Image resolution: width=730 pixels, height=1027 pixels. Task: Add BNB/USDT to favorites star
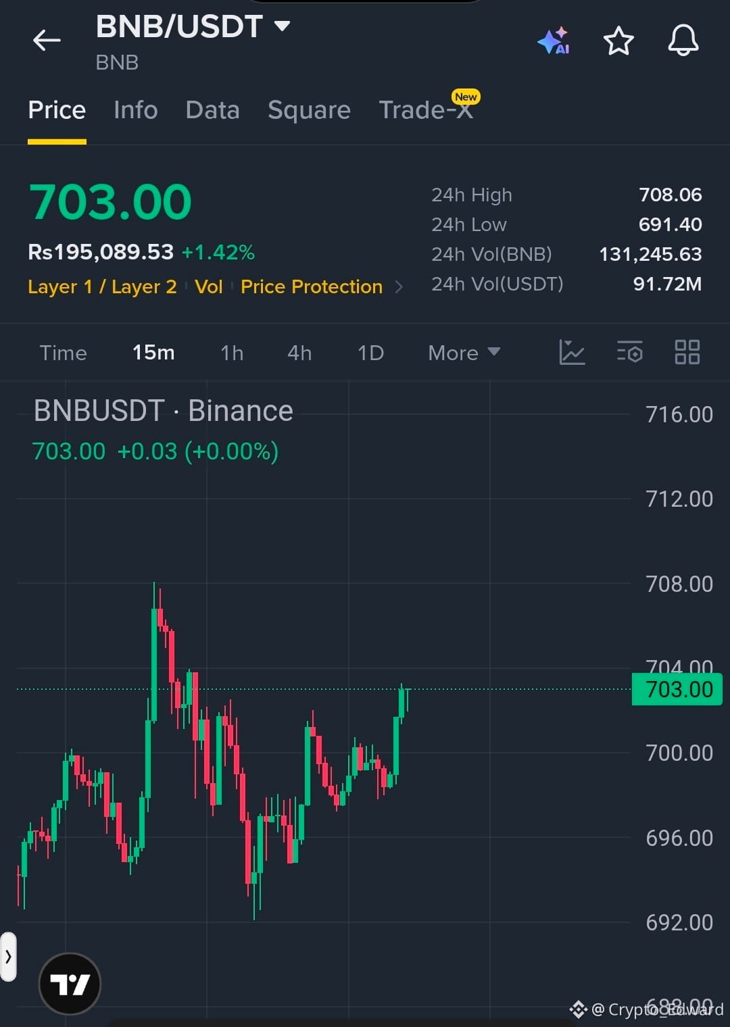point(618,41)
